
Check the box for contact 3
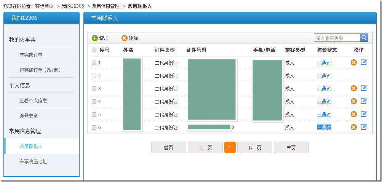(x=94, y=89)
